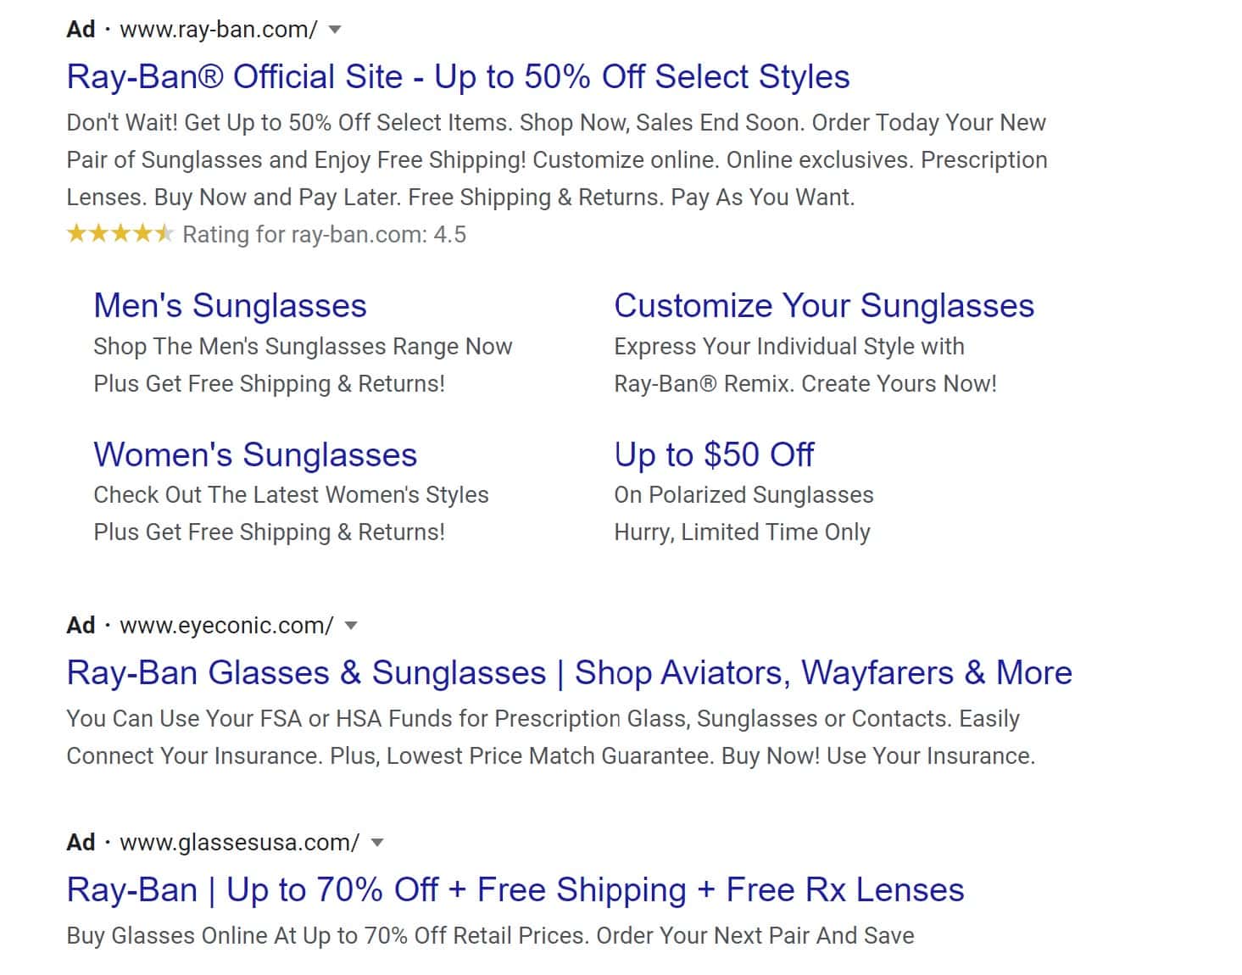1242x975 pixels.
Task: Visit the Women's Sunglasses sitelink
Action: (x=255, y=454)
